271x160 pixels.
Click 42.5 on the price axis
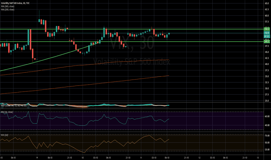[267, 58]
